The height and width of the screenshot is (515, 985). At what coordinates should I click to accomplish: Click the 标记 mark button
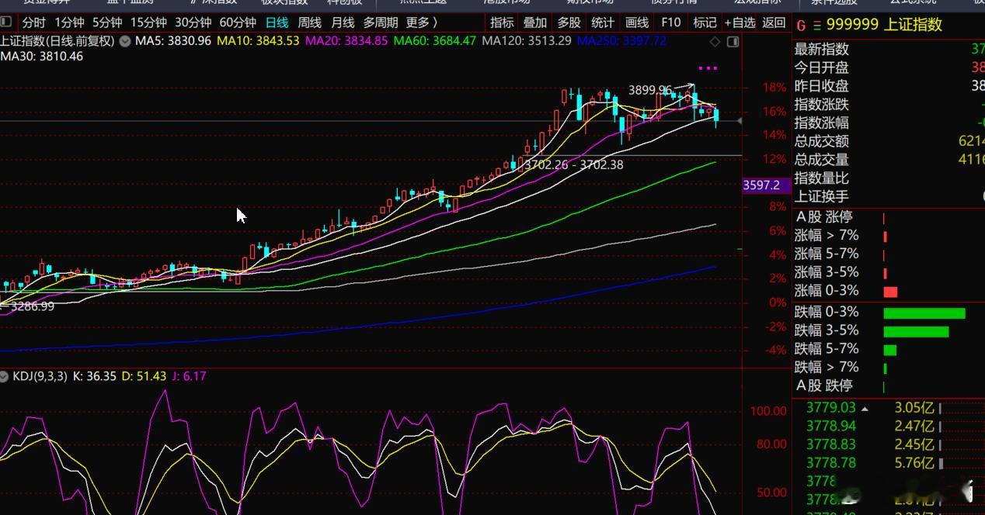pyautogui.click(x=705, y=22)
